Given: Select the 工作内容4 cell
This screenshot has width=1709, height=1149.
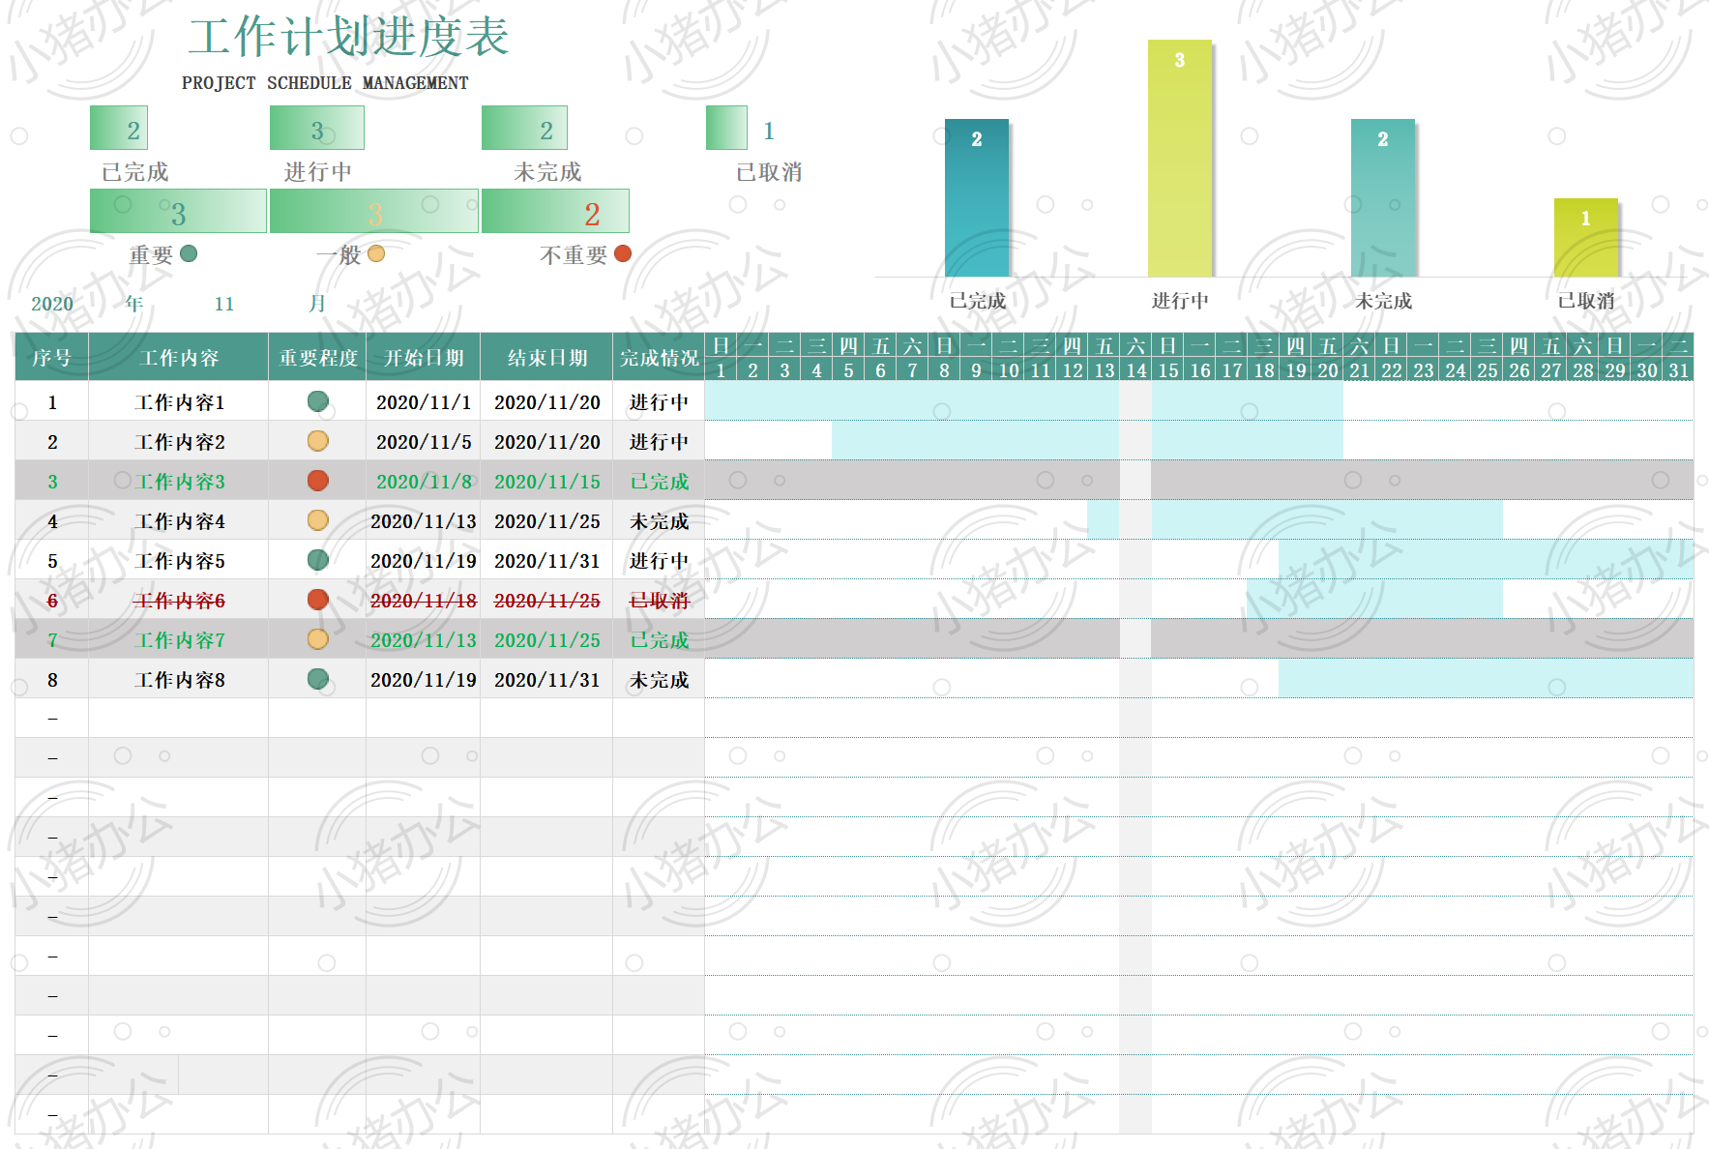Looking at the screenshot, I should pyautogui.click(x=178, y=520).
